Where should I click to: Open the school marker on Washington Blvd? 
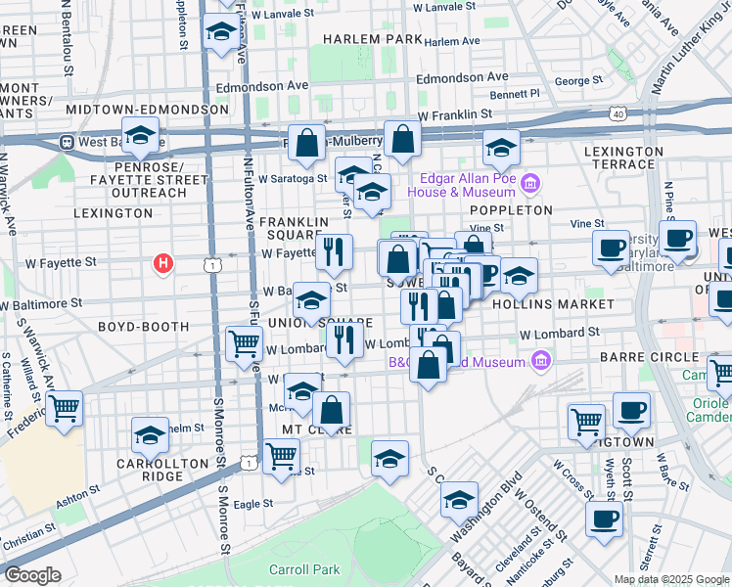459,499
